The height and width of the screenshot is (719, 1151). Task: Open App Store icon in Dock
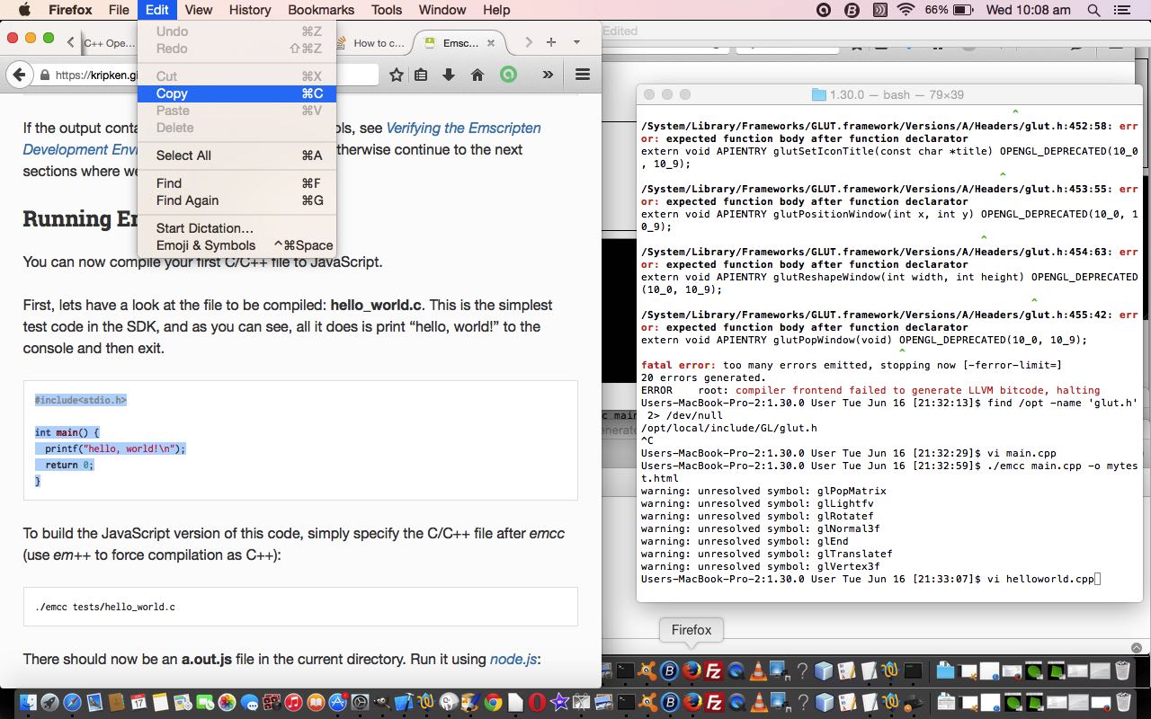338,702
